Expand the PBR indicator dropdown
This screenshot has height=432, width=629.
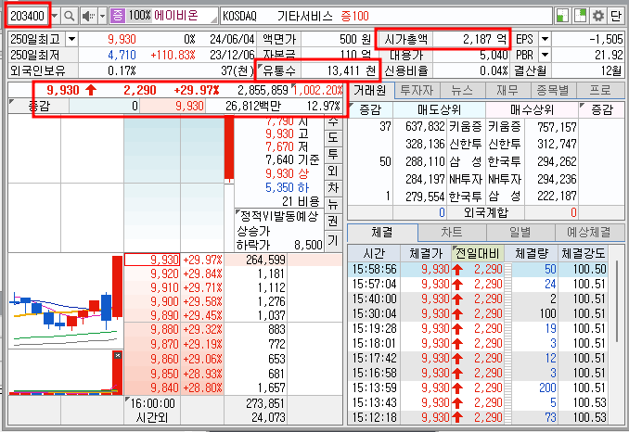coord(545,55)
